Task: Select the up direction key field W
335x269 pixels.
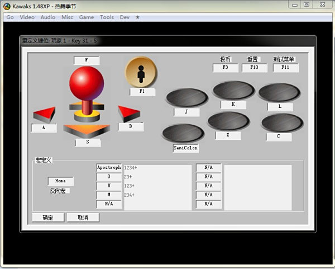Action: [87, 60]
